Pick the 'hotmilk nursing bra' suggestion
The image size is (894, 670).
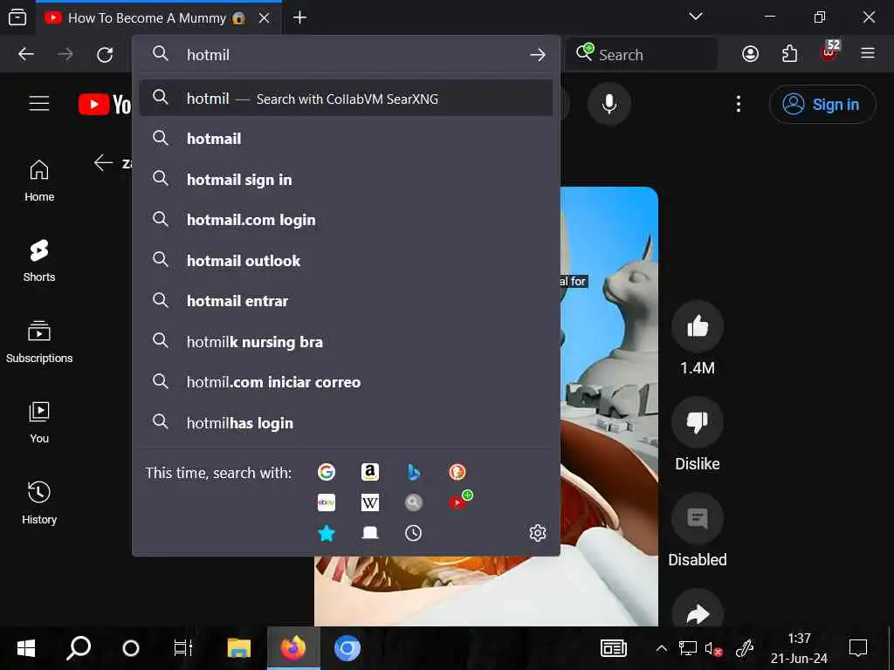coord(346,342)
